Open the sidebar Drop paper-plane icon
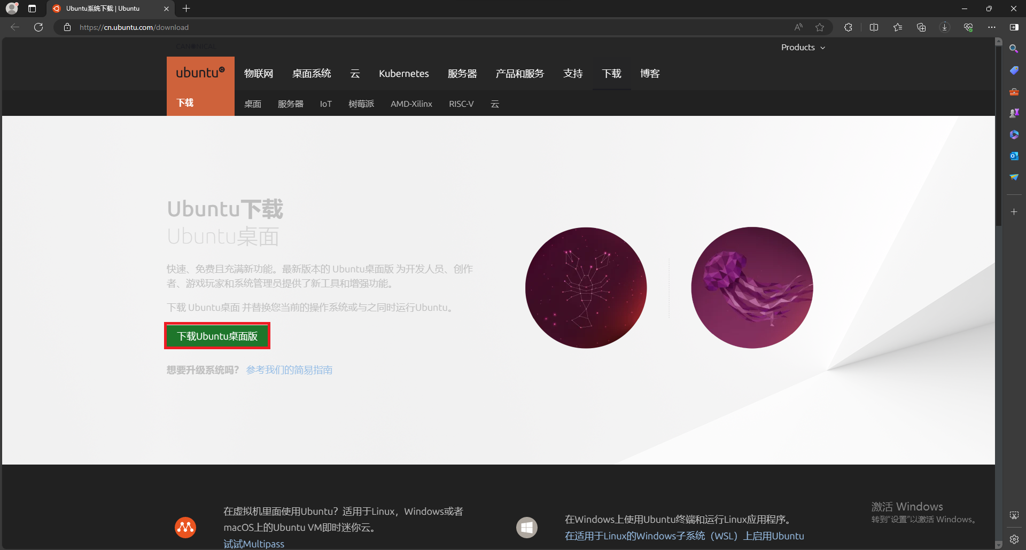Viewport: 1026px width, 550px height. coord(1014,177)
